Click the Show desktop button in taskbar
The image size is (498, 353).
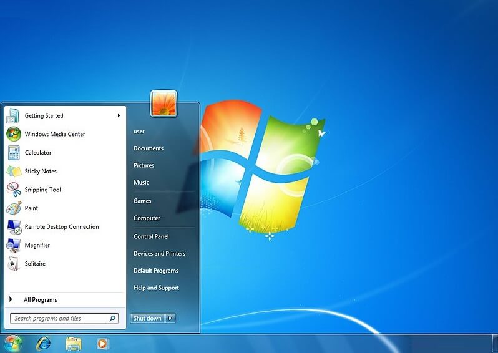pos(495,344)
